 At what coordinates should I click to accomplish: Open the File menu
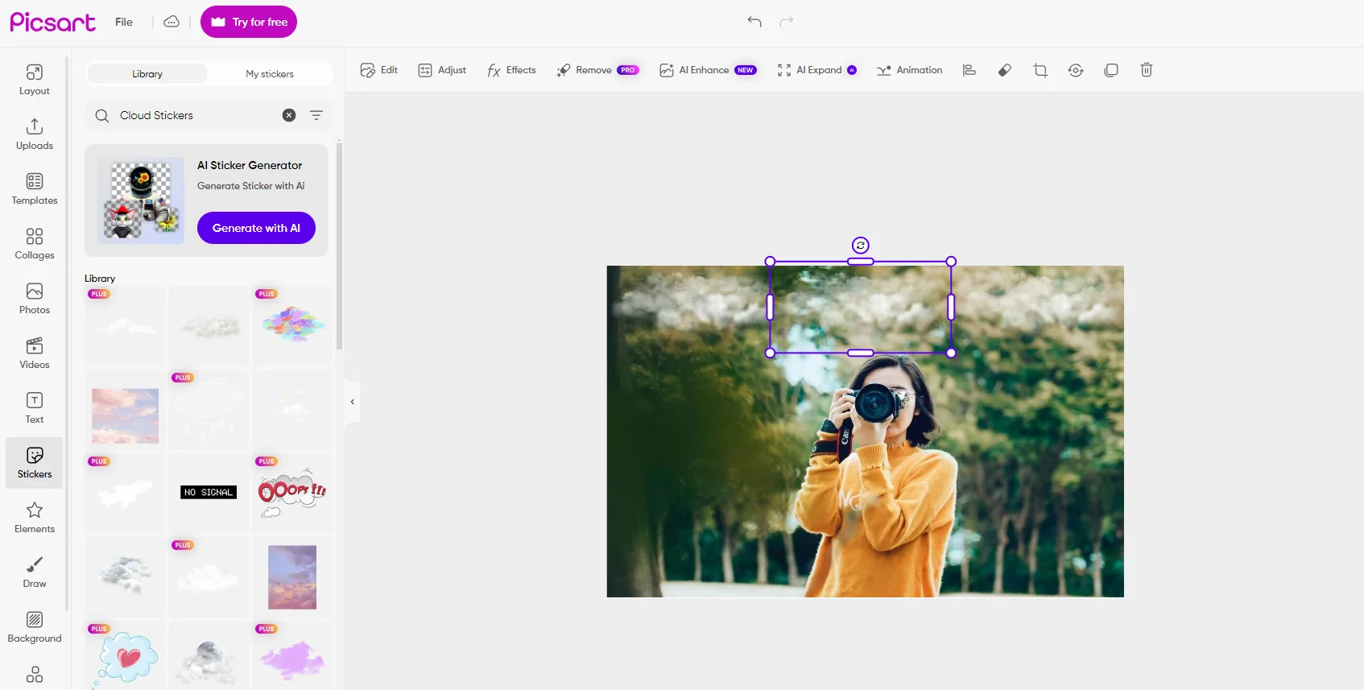point(124,22)
